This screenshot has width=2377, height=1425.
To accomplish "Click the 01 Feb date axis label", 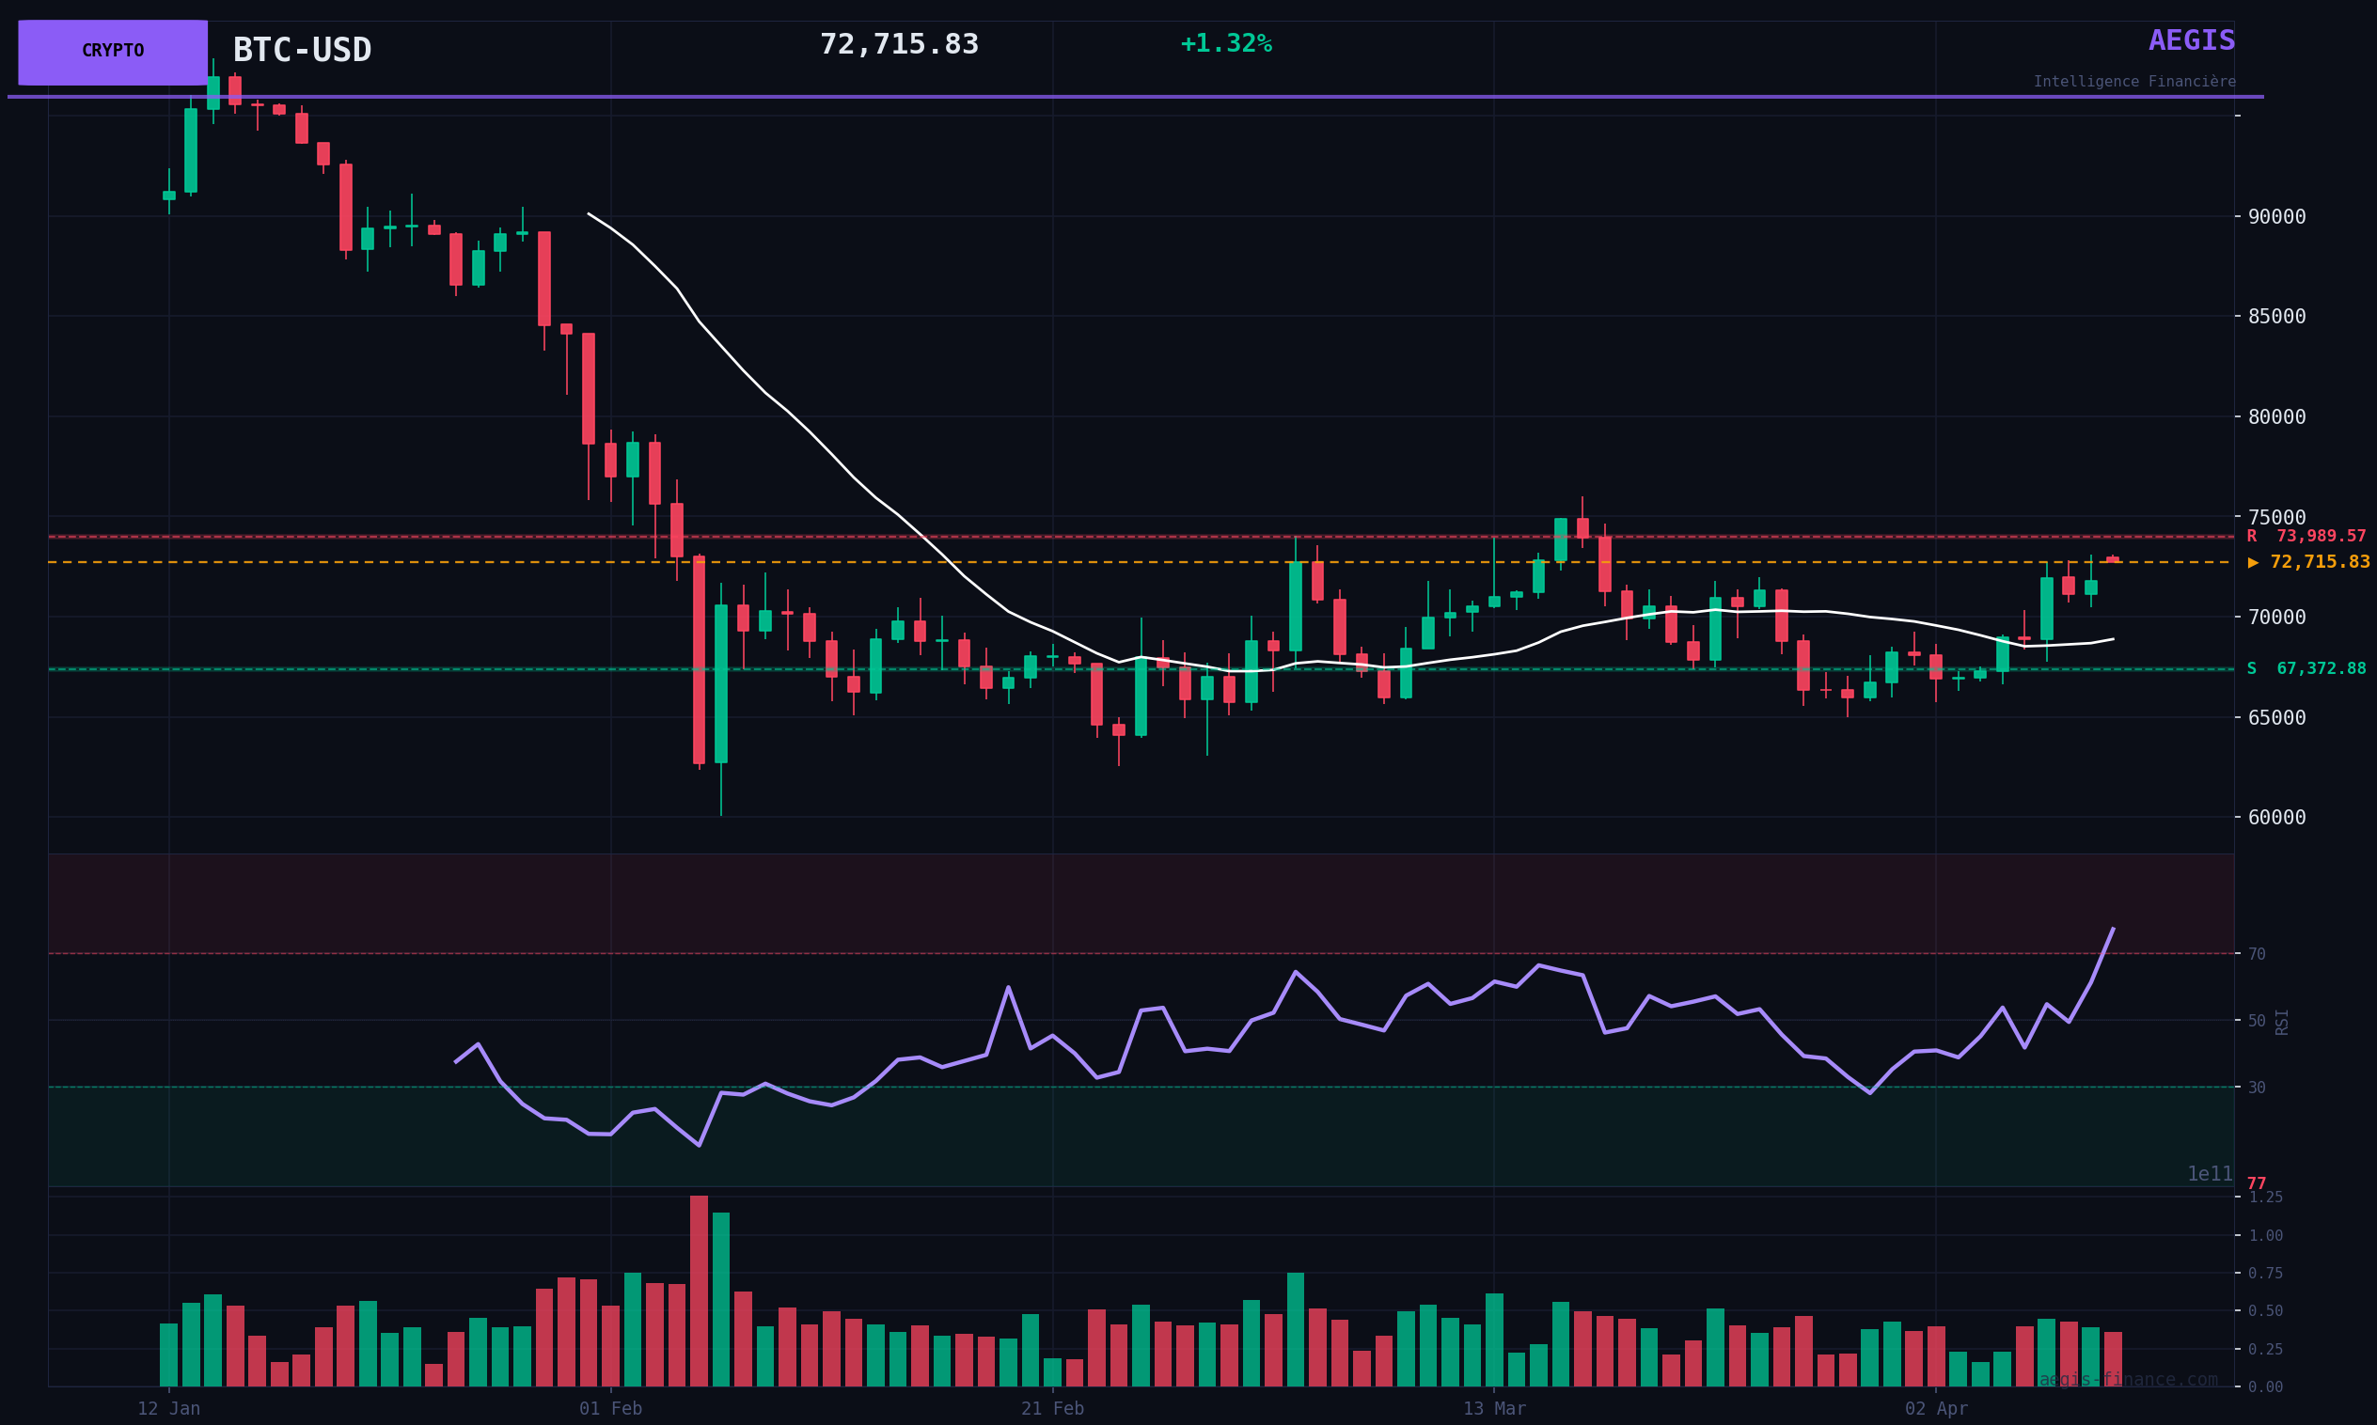I will (610, 1409).
